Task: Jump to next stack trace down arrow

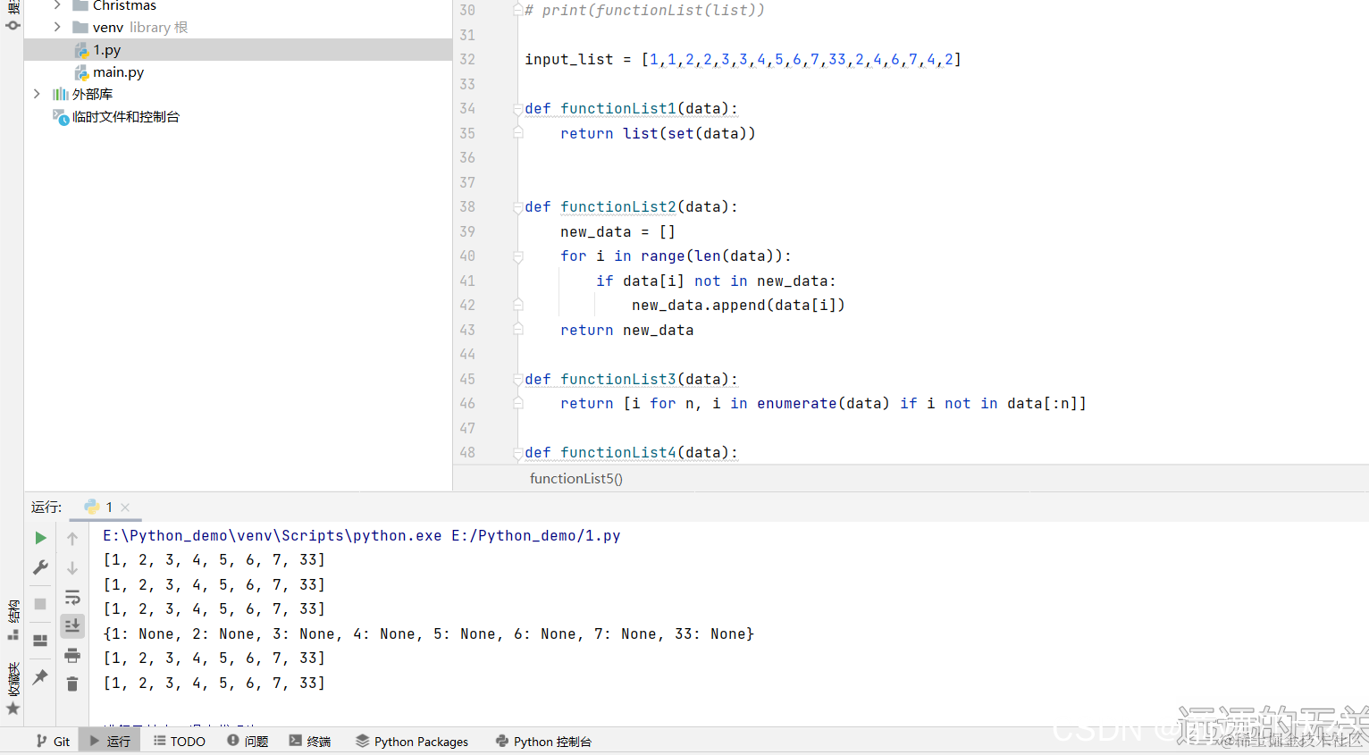Action: (72, 567)
